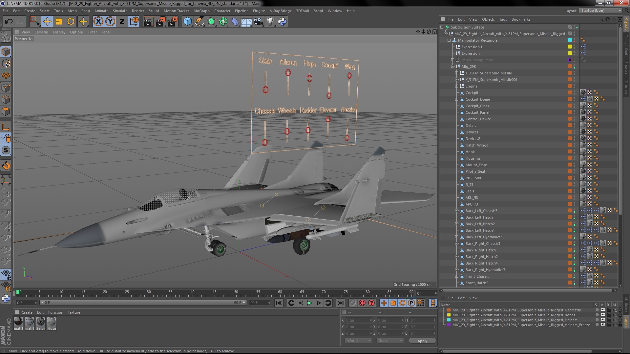
Task: Expand the Engine tree node
Action: [x=456, y=86]
